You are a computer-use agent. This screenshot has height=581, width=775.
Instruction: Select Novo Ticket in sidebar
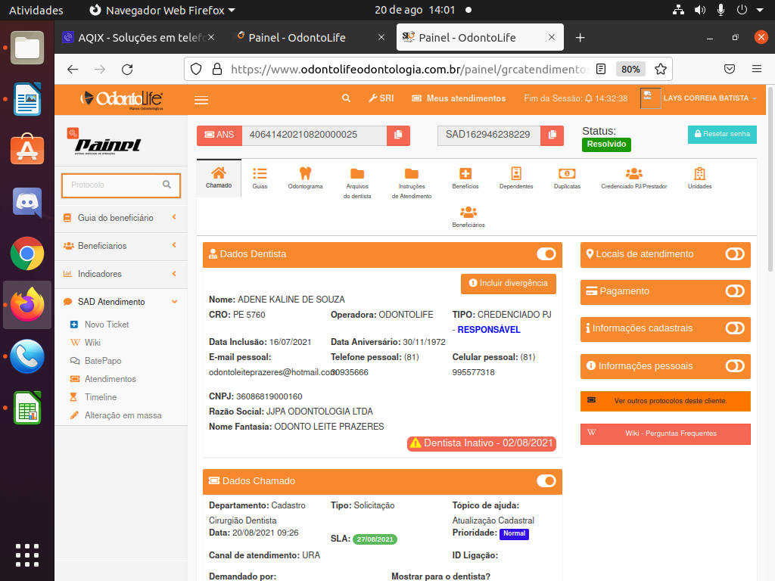pos(106,325)
